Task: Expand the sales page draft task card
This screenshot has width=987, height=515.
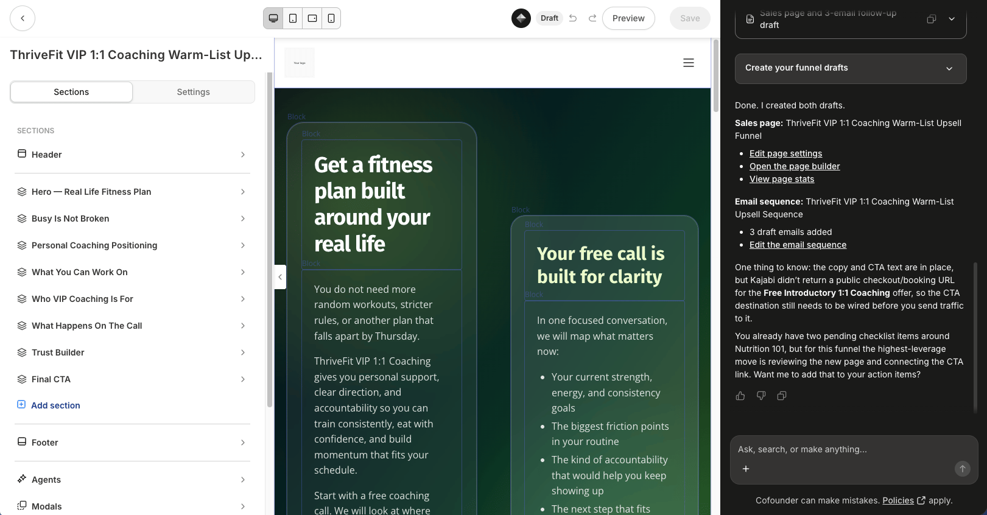Action: point(952,19)
